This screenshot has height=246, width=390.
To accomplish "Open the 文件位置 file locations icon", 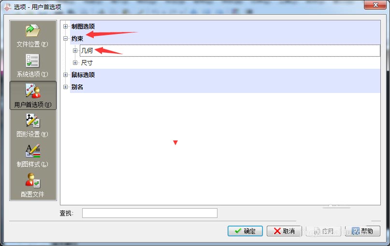I will pyautogui.click(x=32, y=31).
